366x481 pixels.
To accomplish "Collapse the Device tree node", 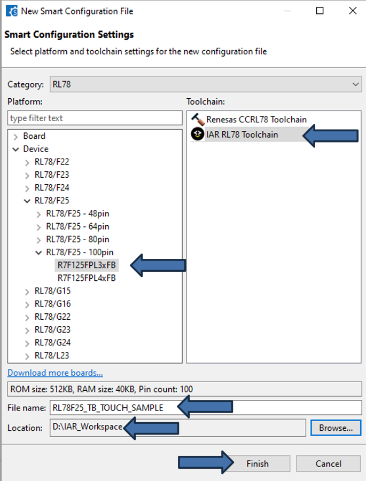I will coord(15,149).
